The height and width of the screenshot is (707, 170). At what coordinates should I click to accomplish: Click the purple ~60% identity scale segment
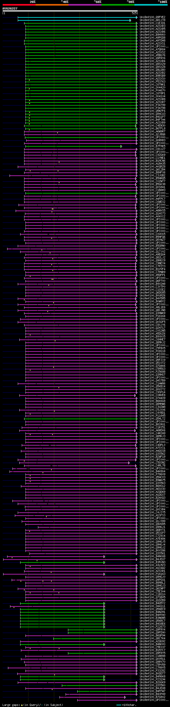pos(85,5)
